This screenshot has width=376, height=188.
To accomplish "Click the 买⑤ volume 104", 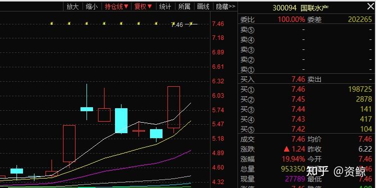I will (x=366, y=129).
